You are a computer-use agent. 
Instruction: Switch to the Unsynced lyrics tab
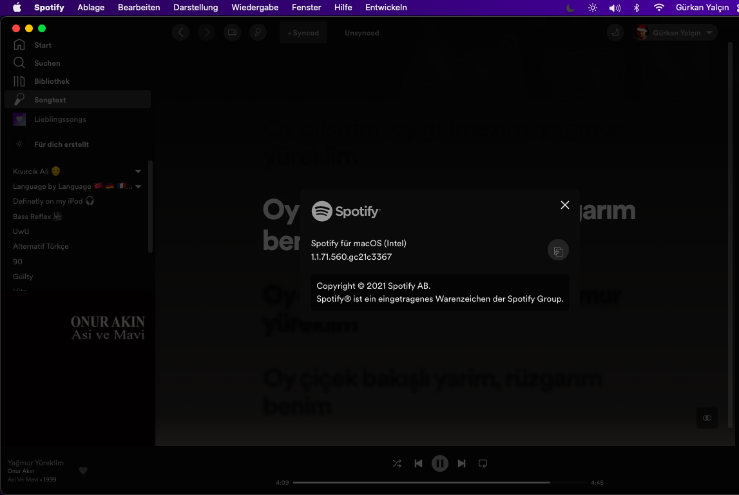(x=361, y=32)
